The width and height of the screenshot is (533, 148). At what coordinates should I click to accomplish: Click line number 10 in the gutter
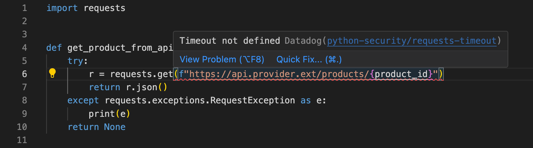[22, 127]
